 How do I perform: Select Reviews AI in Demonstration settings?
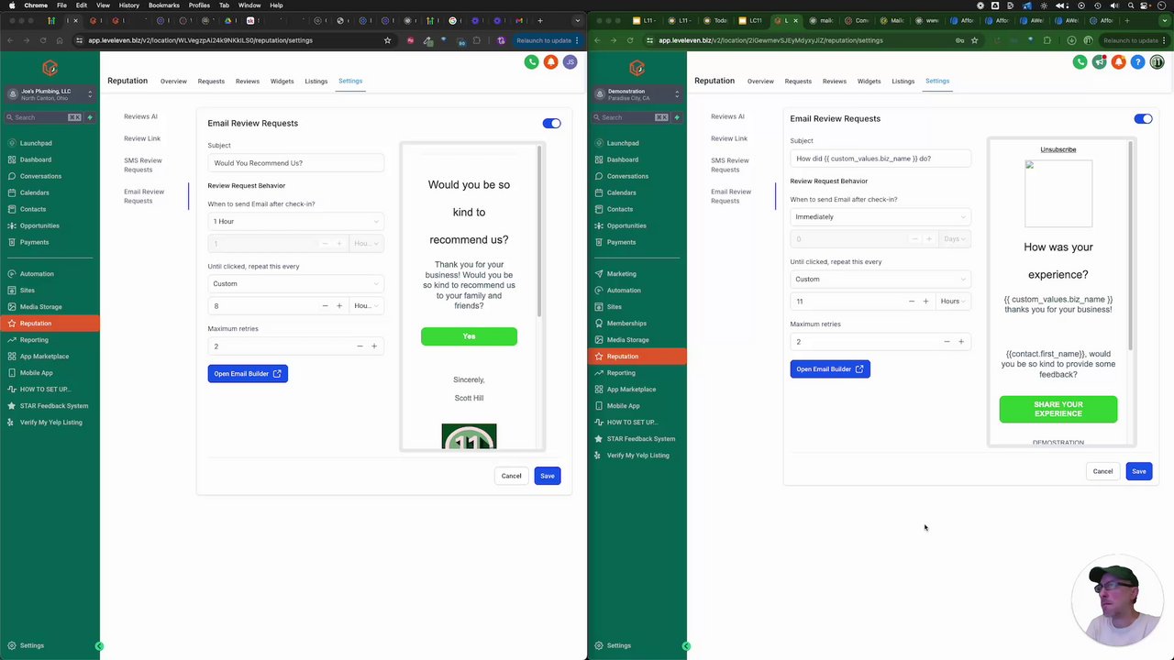[x=727, y=116]
